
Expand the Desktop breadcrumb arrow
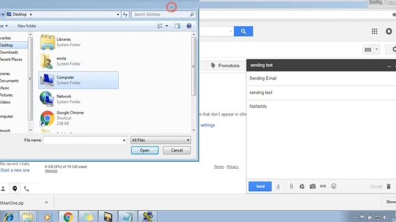31,15
